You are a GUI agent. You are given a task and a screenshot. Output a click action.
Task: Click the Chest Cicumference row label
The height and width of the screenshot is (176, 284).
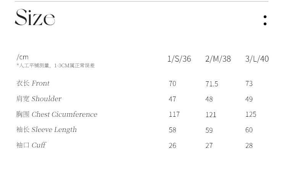56,114
